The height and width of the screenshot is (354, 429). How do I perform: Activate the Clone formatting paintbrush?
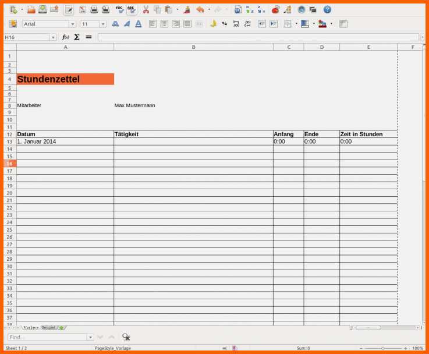point(187,10)
